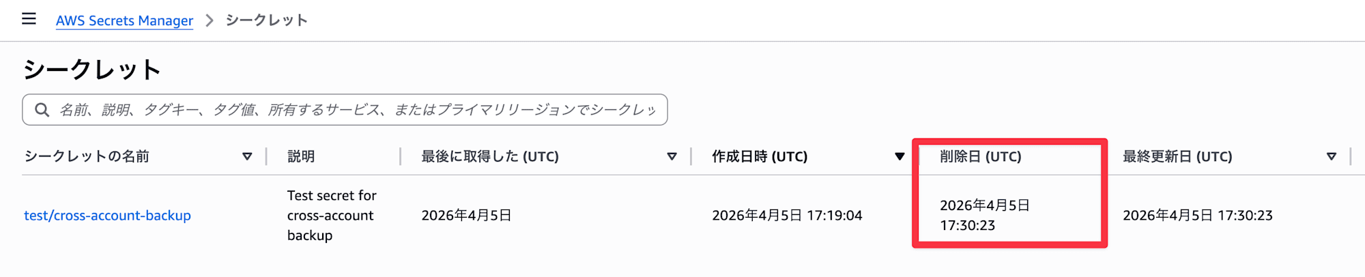This screenshot has width=1365, height=277.
Task: Select the シークレット breadcrumb item
Action: tap(266, 20)
